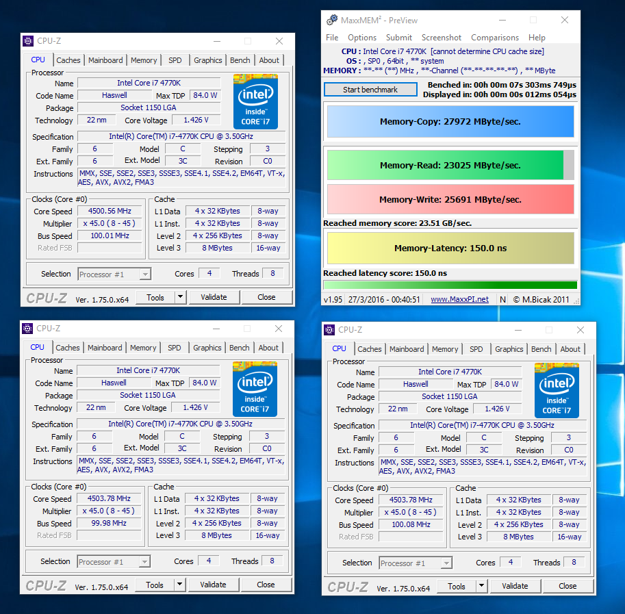625x614 pixels.
Task: Click Validate button in bottom-right CPU-Z
Action: (515, 586)
